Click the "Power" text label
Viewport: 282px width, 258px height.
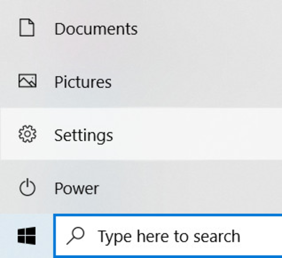(x=77, y=189)
